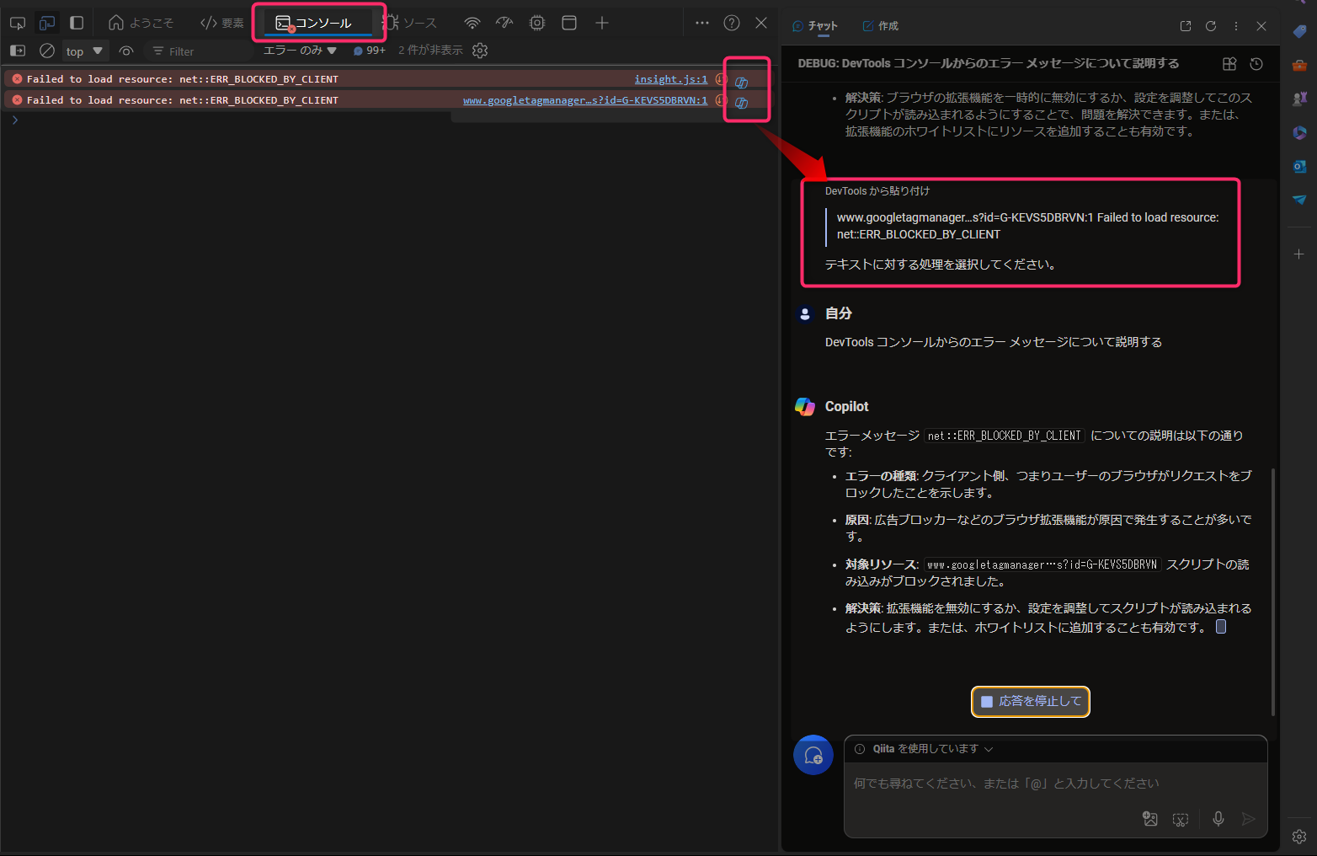Open the エラー のみ log level dropdown
1317x856 pixels.
pos(300,51)
